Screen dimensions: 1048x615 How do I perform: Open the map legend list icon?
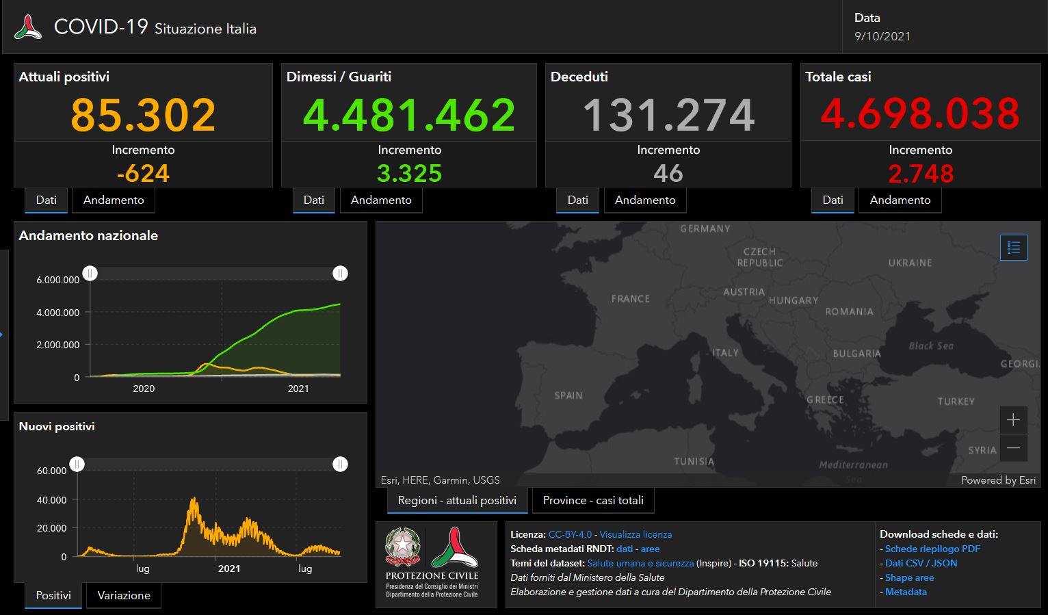coord(1013,248)
